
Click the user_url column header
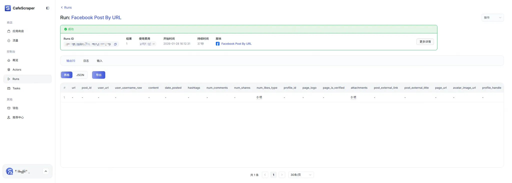[103, 88]
